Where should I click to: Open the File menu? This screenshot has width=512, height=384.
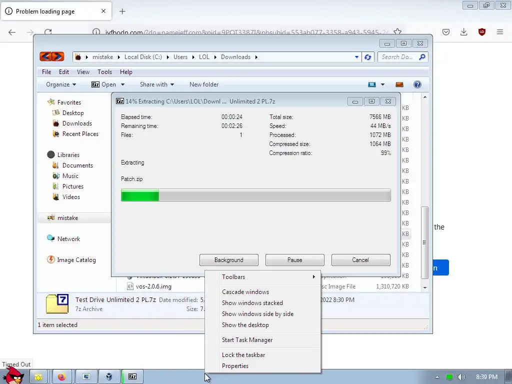46,72
